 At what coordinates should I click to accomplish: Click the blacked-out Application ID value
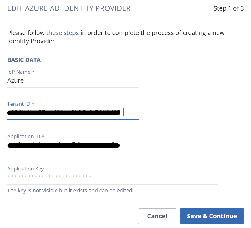(63, 145)
